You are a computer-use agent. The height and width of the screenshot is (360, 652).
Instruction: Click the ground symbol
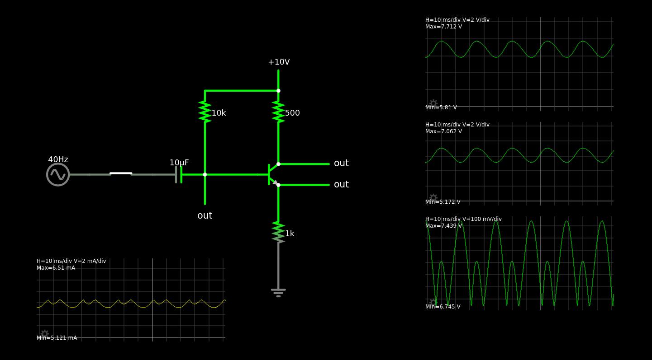(x=278, y=292)
